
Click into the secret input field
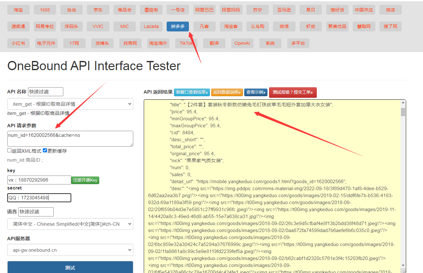click(39, 198)
